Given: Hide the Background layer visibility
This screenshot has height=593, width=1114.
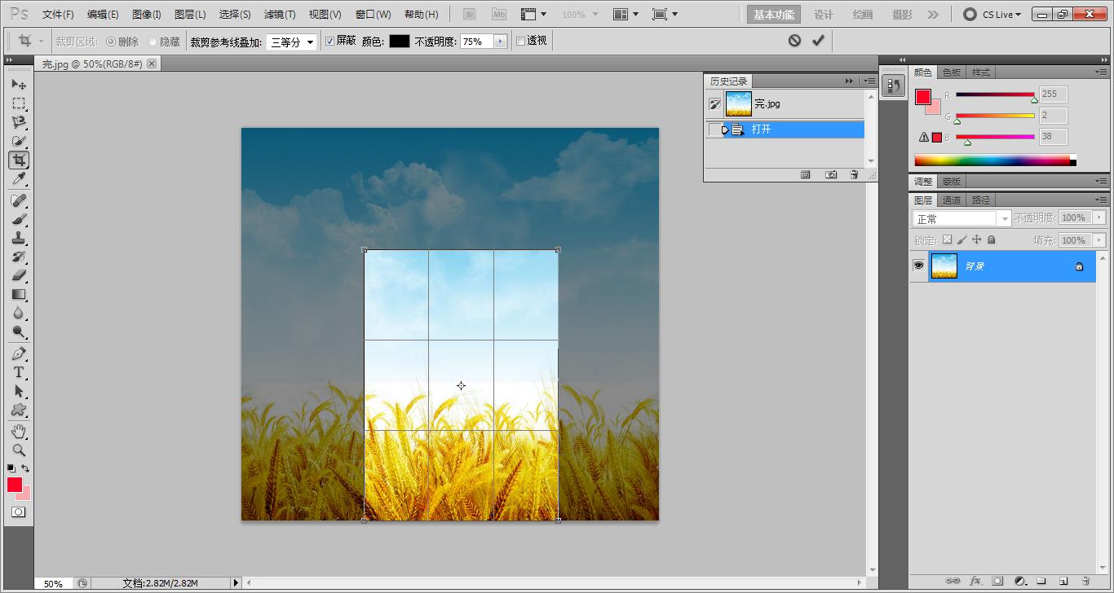Looking at the screenshot, I should tap(918, 266).
